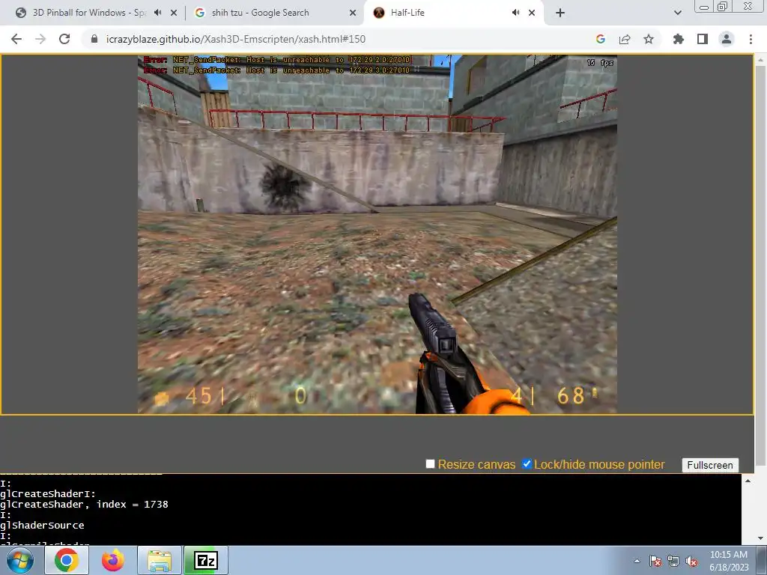Image resolution: width=767 pixels, height=575 pixels.
Task: Open the Windows Start menu
Action: [x=20, y=560]
